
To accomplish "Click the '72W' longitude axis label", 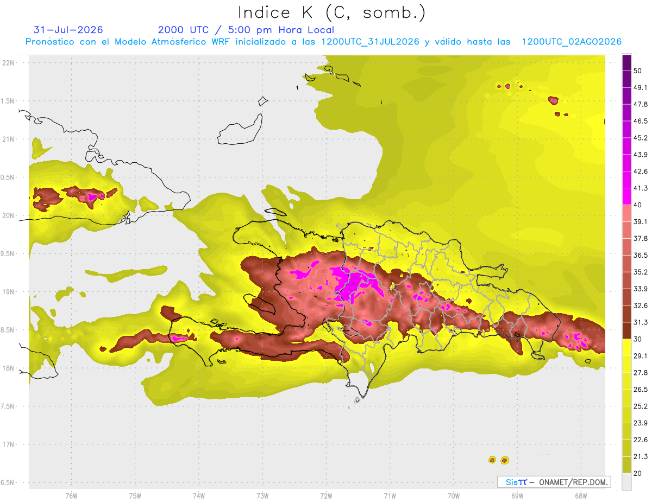I will pyautogui.click(x=326, y=496).
